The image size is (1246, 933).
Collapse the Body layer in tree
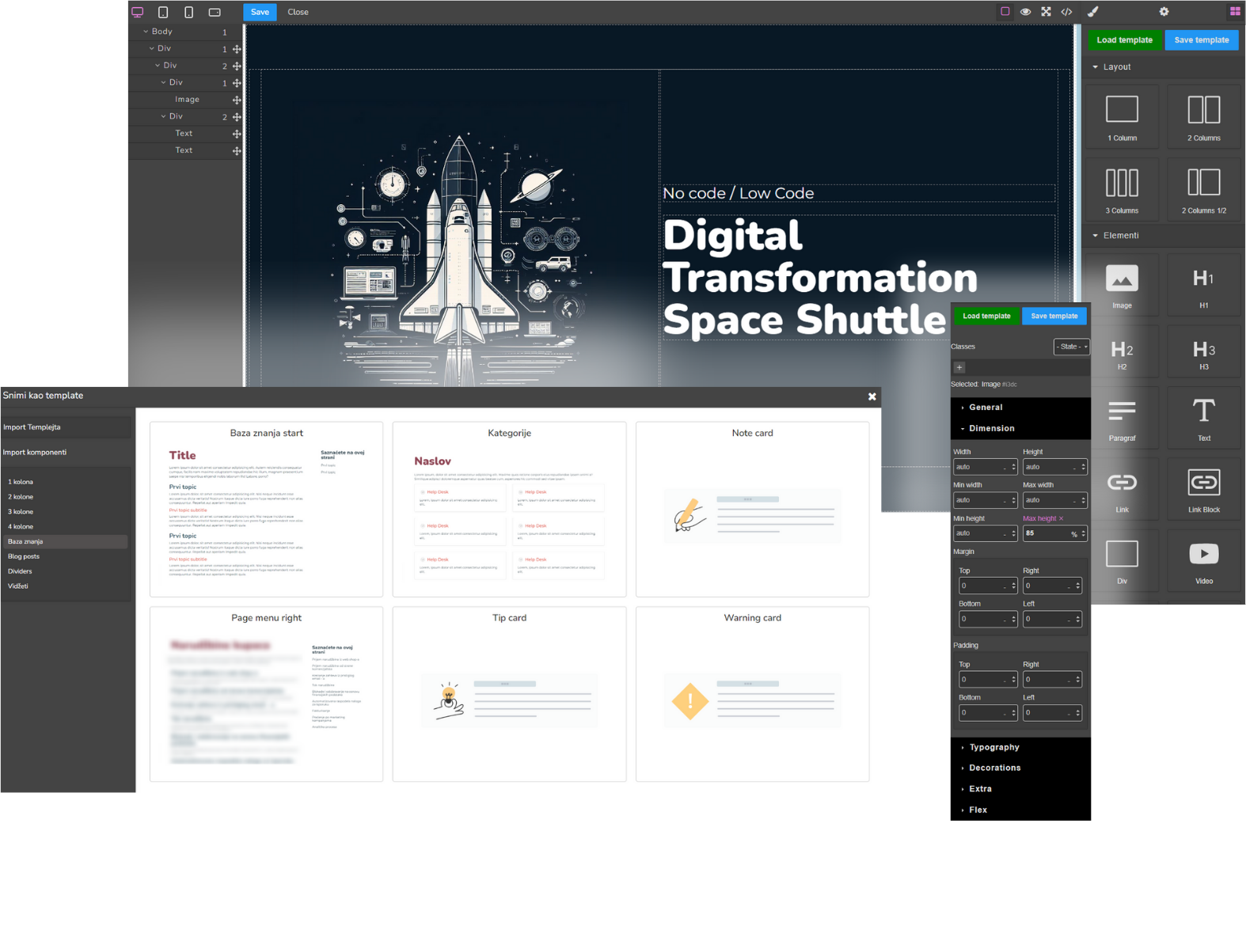146,32
